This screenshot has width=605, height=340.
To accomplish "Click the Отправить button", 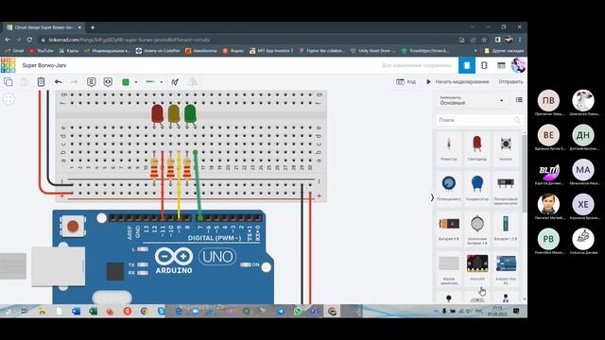I will pos(510,82).
